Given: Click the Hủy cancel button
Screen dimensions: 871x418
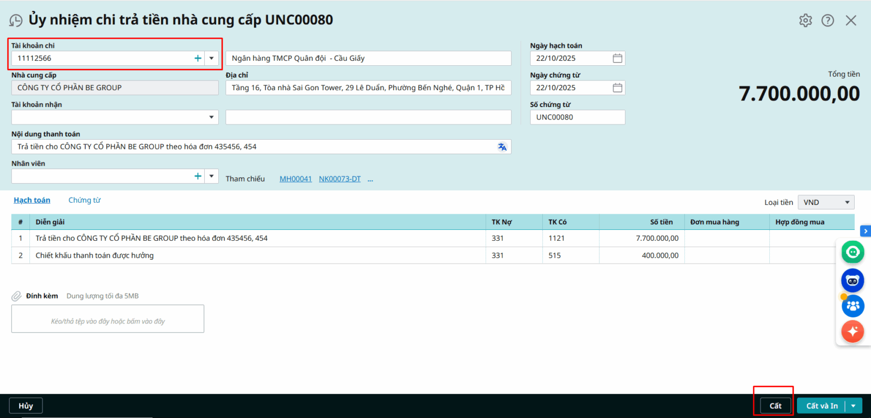Looking at the screenshot, I should 26,406.
